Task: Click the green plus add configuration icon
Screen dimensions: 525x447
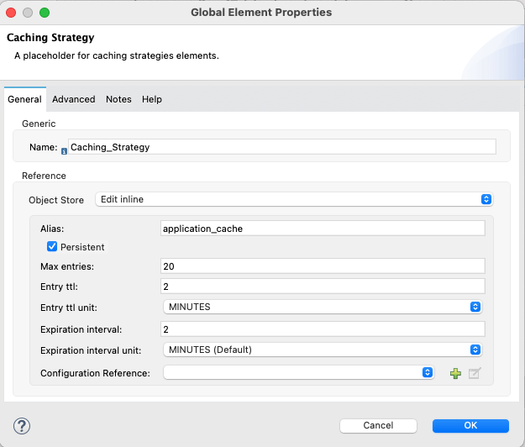Action: pos(455,373)
